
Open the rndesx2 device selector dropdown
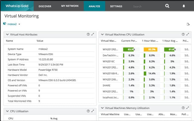tap(19, 24)
